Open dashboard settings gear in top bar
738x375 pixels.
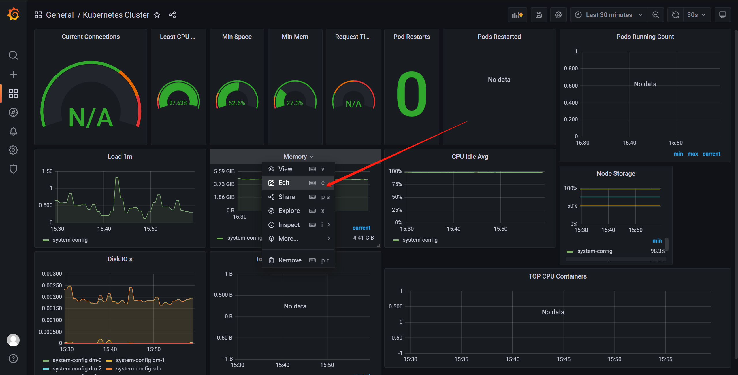[558, 15]
